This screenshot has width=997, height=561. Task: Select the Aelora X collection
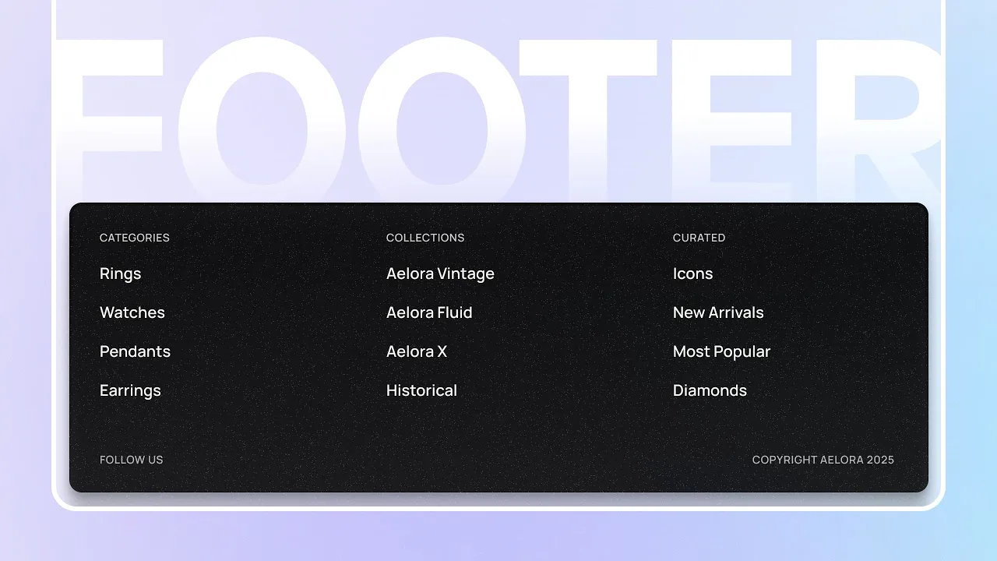(417, 351)
